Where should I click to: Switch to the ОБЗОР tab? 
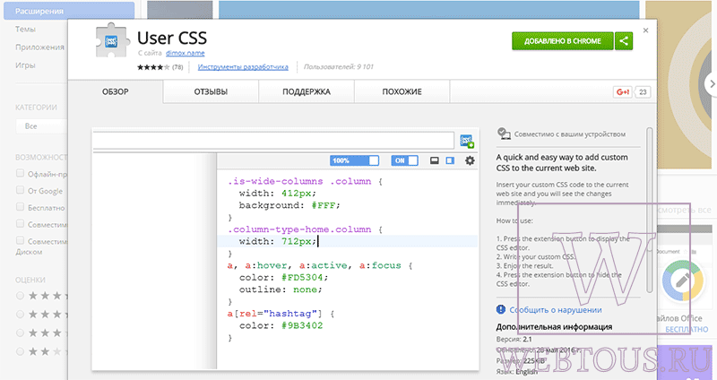116,91
